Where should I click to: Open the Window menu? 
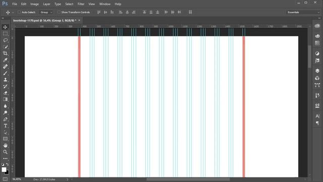pos(105,4)
